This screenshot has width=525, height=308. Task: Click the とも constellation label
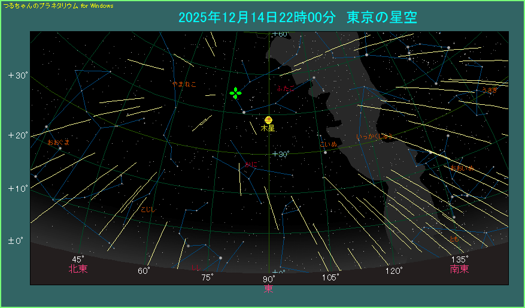point(454,239)
